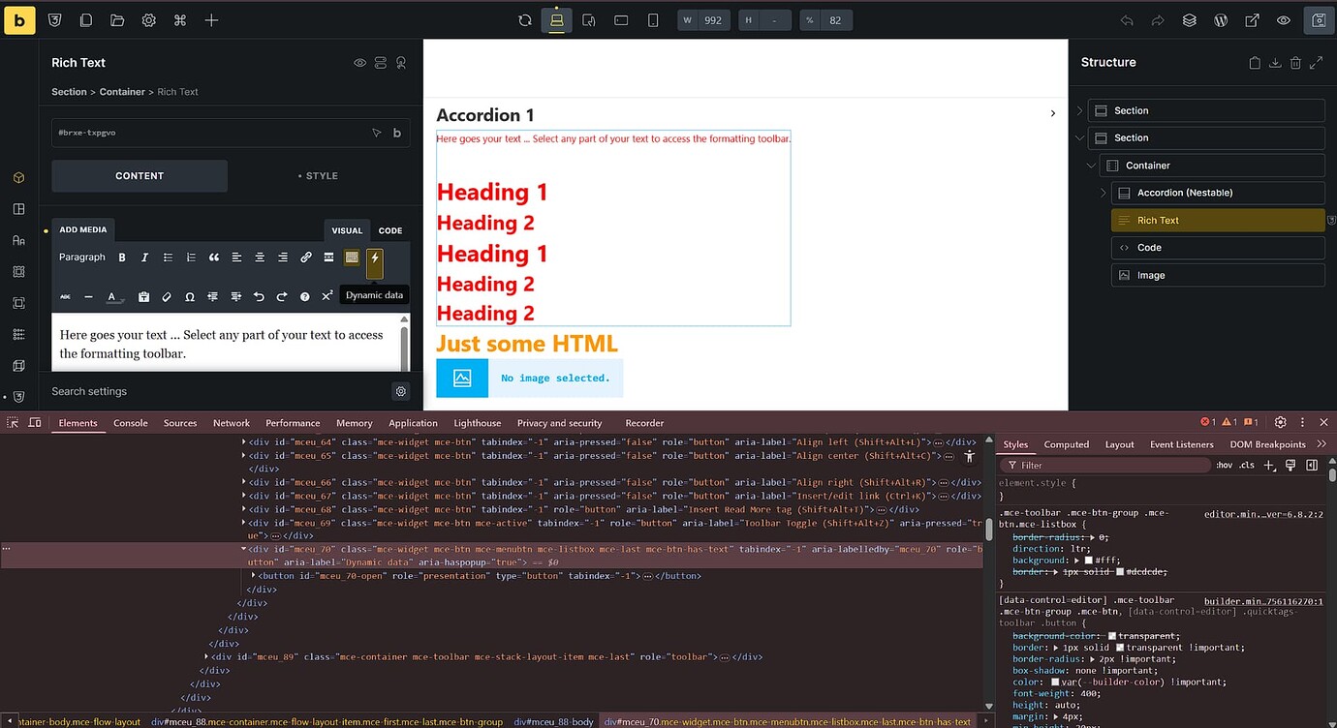The image size is (1337, 728).
Task: Switch to the CODE tab in the editor
Action: pyautogui.click(x=389, y=230)
